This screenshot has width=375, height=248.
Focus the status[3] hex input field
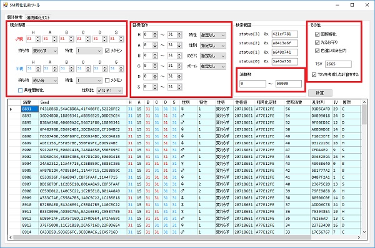[284, 34]
